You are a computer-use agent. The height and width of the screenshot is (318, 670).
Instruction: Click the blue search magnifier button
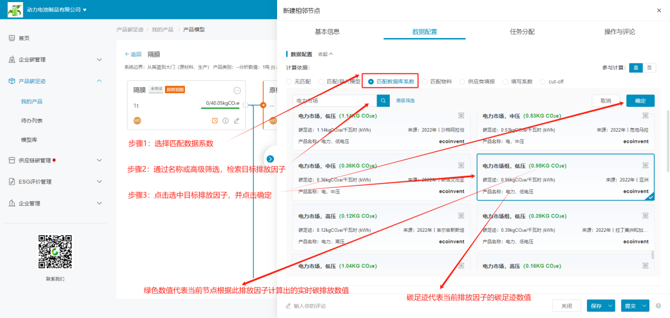(x=383, y=101)
